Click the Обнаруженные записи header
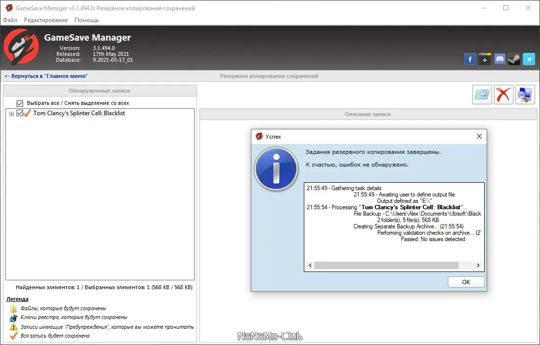This screenshot has height=345, width=540. [100, 91]
